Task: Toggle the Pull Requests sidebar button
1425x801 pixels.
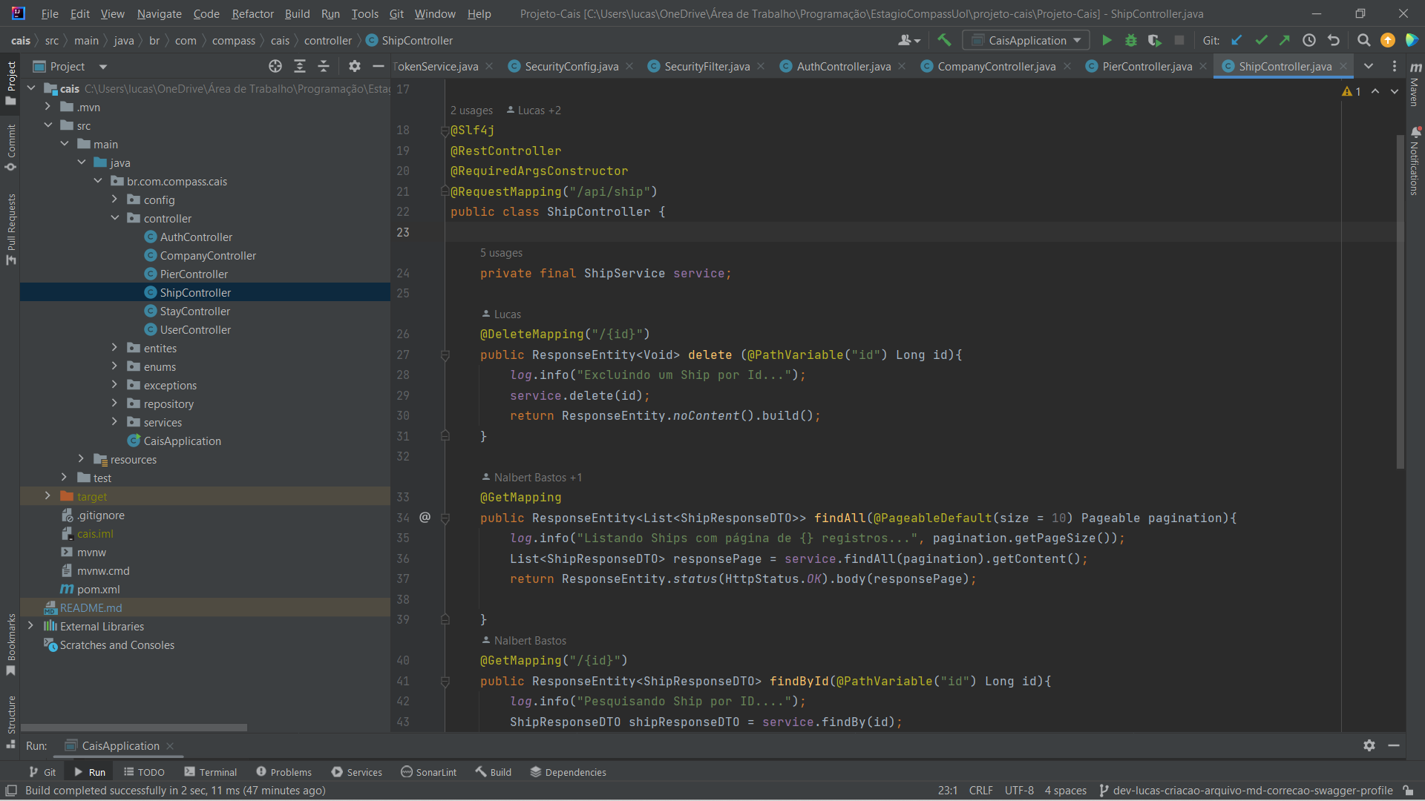Action: [x=10, y=228]
